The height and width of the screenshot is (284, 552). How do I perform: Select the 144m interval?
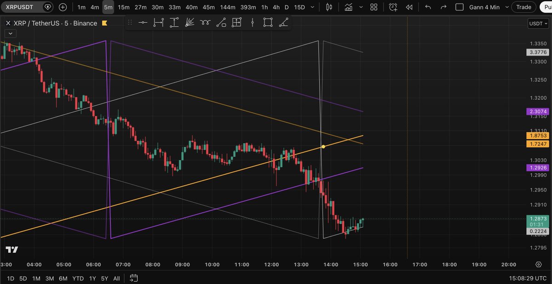click(228, 7)
